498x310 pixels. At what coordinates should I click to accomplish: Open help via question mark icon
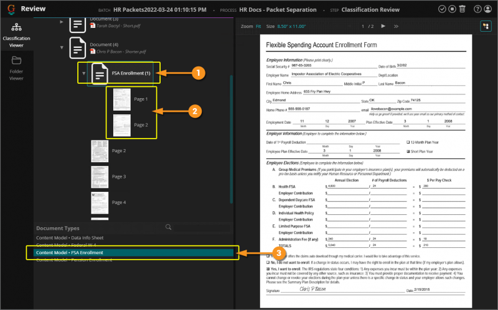click(477, 9)
